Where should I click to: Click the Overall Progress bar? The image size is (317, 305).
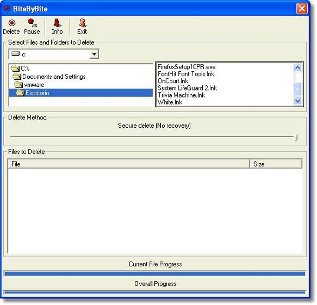155,292
